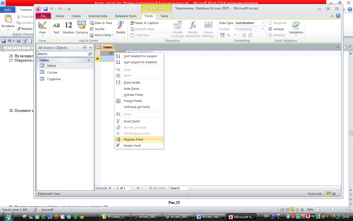Switch to Word Главная tab

[26, 10]
